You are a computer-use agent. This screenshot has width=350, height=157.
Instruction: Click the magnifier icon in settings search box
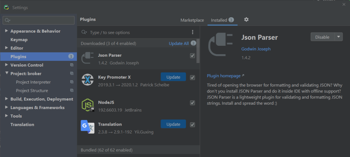click(x=7, y=20)
